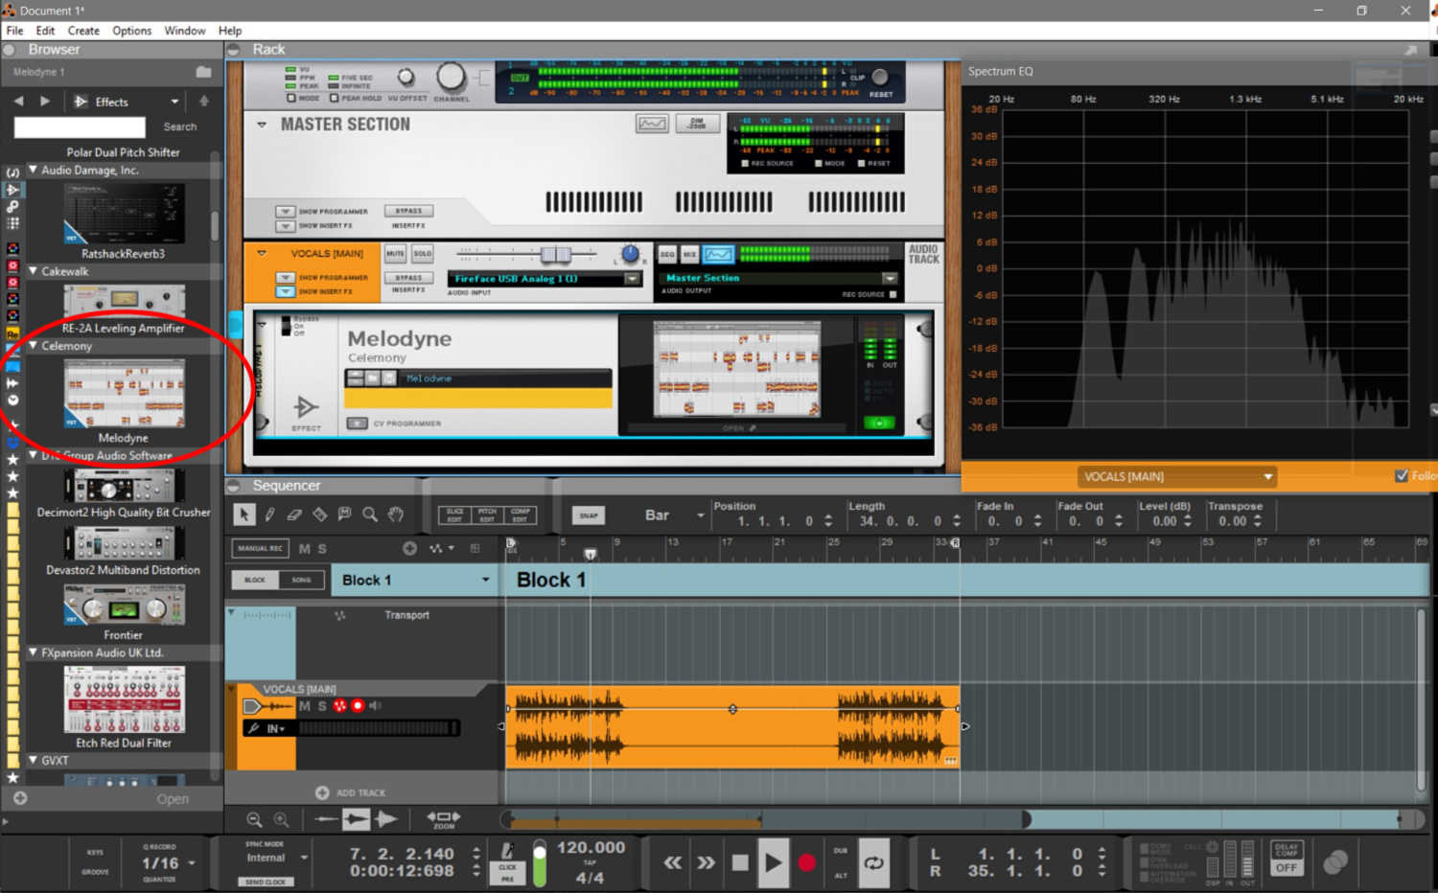Solo the VOCALS [MAIN] rack channel
The height and width of the screenshot is (893, 1438).
click(423, 254)
